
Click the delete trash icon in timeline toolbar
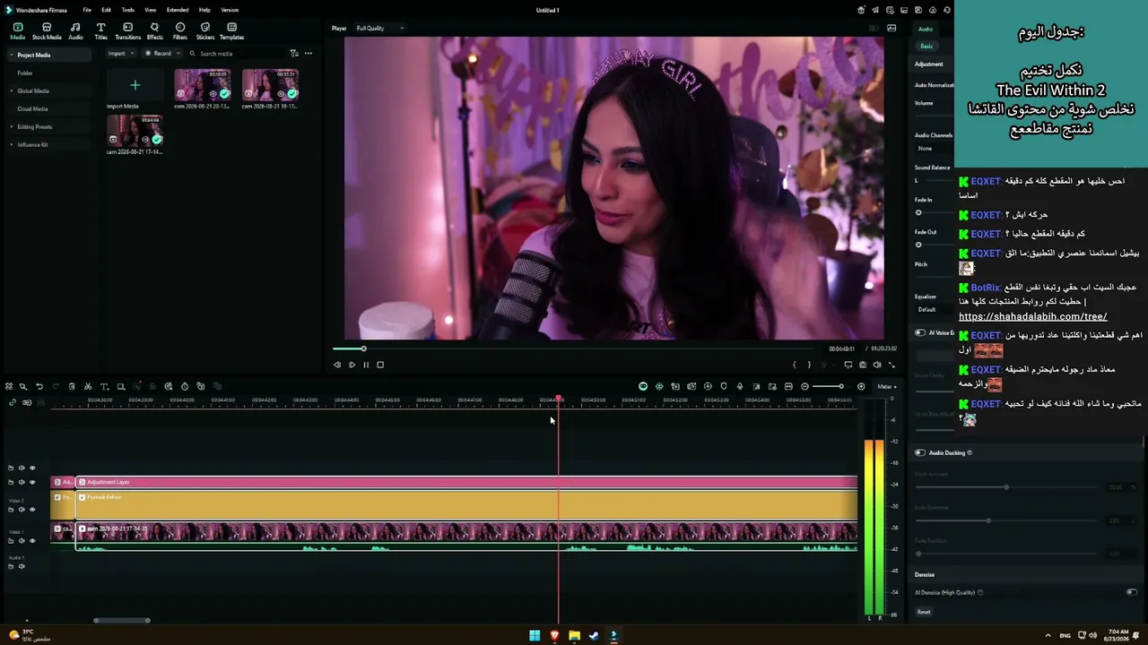72,386
